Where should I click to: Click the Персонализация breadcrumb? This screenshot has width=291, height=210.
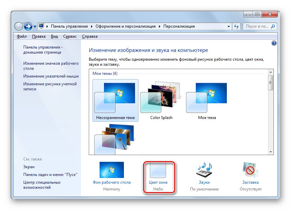point(179,26)
